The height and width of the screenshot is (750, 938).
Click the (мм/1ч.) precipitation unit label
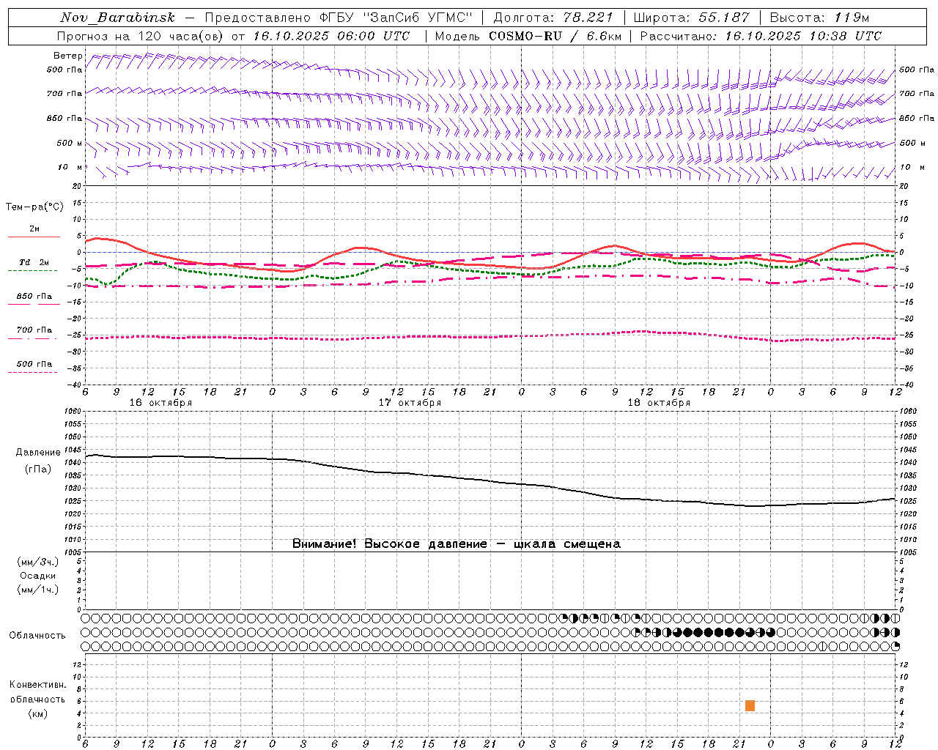38,590
